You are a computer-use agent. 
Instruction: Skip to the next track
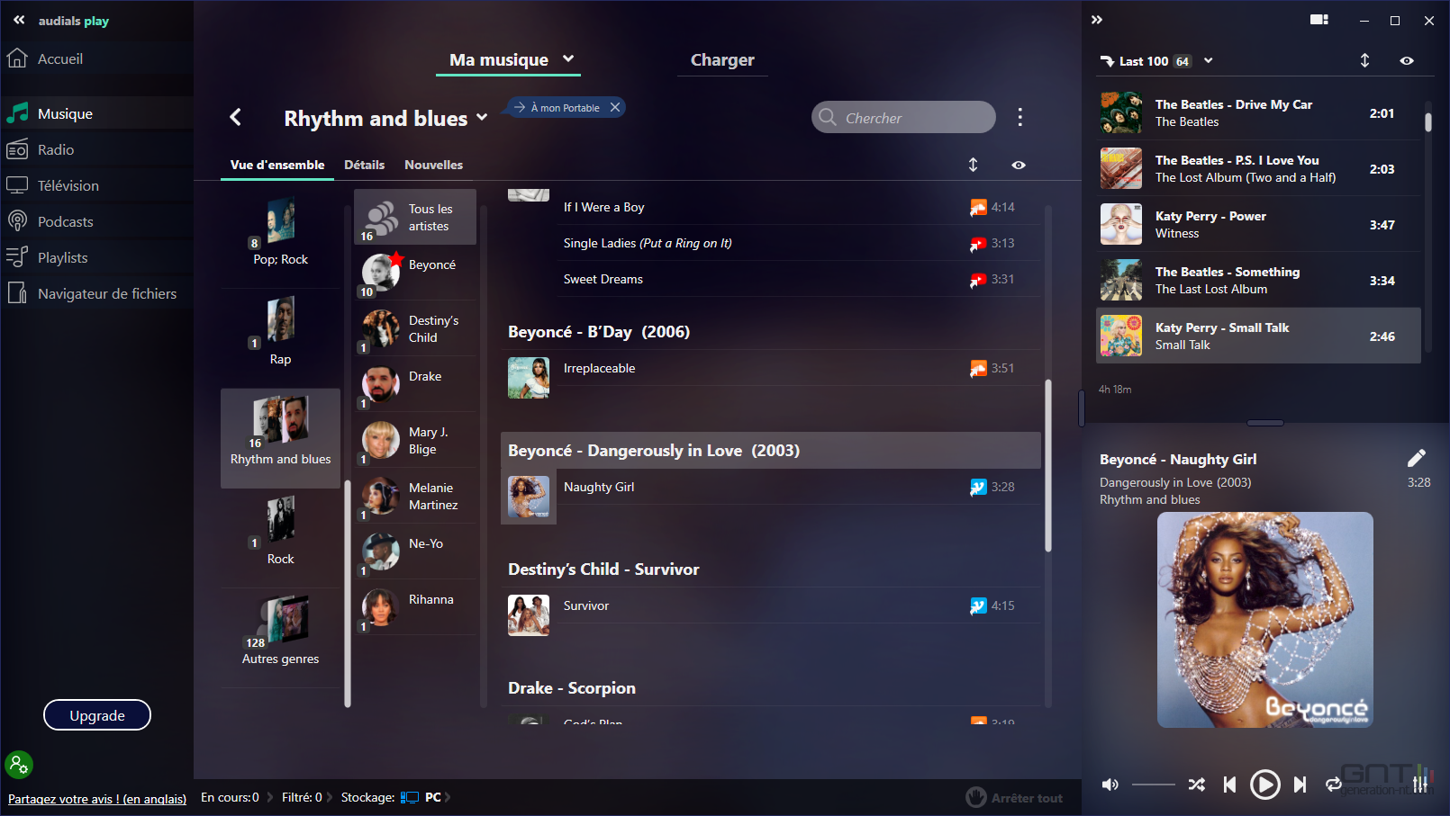[1300, 785]
